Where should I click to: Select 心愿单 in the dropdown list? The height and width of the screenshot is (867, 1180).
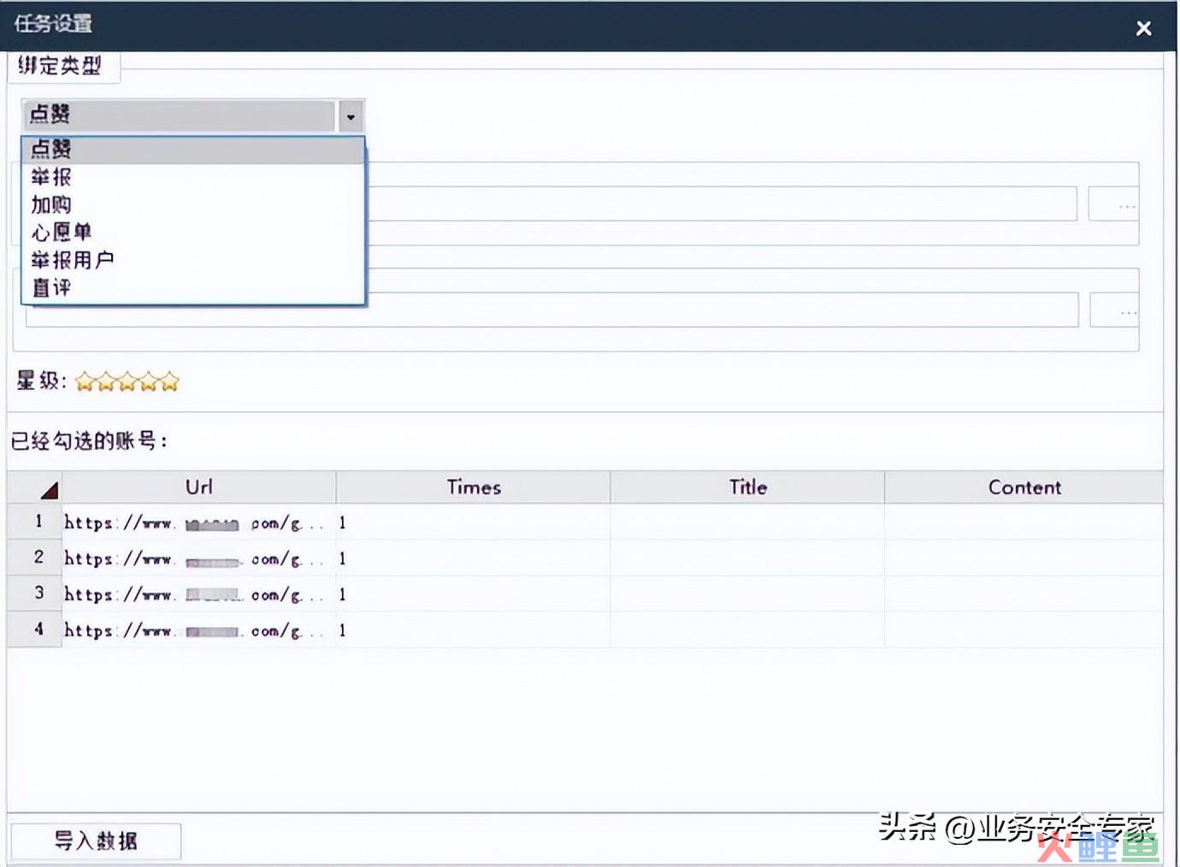[x=193, y=232]
